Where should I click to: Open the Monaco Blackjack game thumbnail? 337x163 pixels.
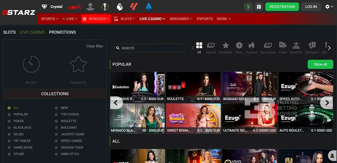point(137,118)
